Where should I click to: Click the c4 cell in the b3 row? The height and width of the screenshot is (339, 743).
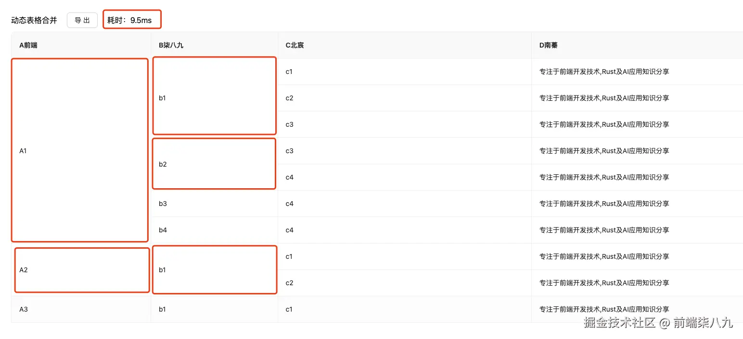289,204
